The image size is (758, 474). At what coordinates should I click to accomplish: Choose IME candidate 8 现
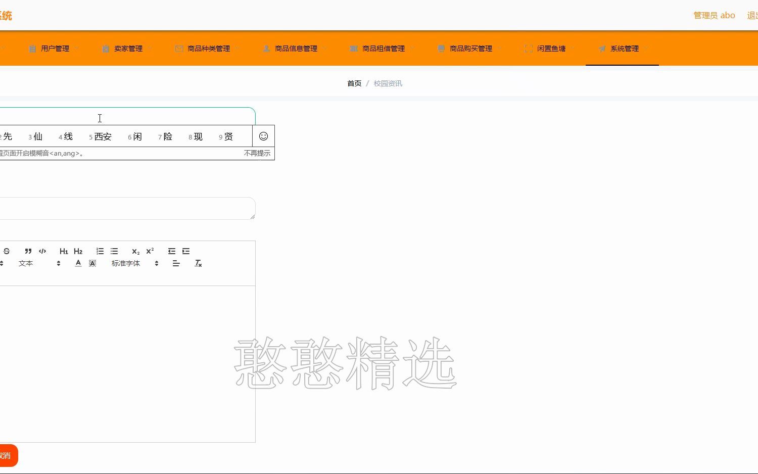[196, 136]
